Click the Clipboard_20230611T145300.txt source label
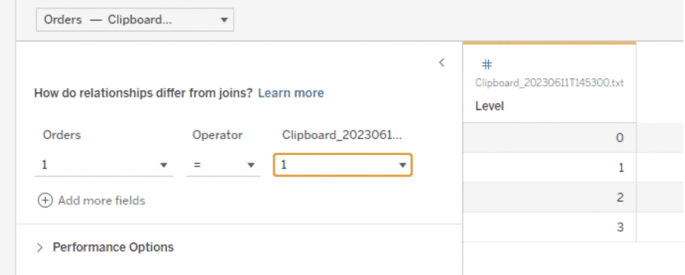Image resolution: width=685 pixels, height=275 pixels. pos(549,83)
